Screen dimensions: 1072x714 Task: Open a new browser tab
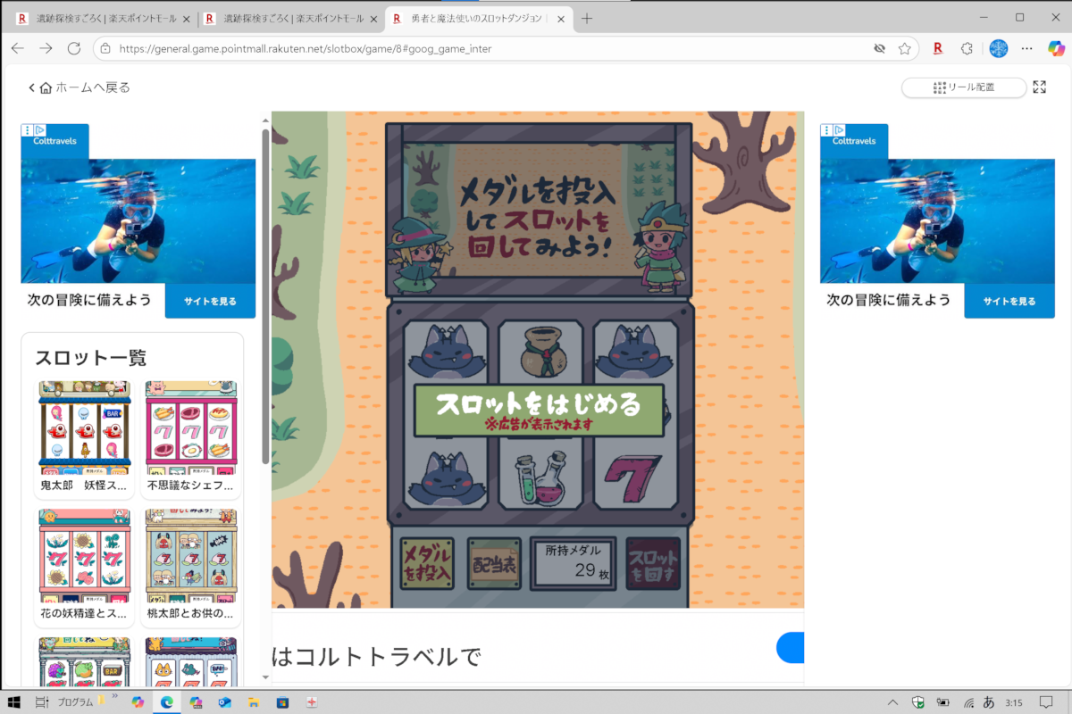pos(587,18)
